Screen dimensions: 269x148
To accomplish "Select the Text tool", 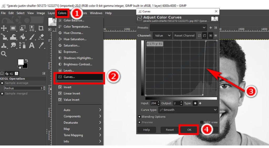I will pos(32,45).
